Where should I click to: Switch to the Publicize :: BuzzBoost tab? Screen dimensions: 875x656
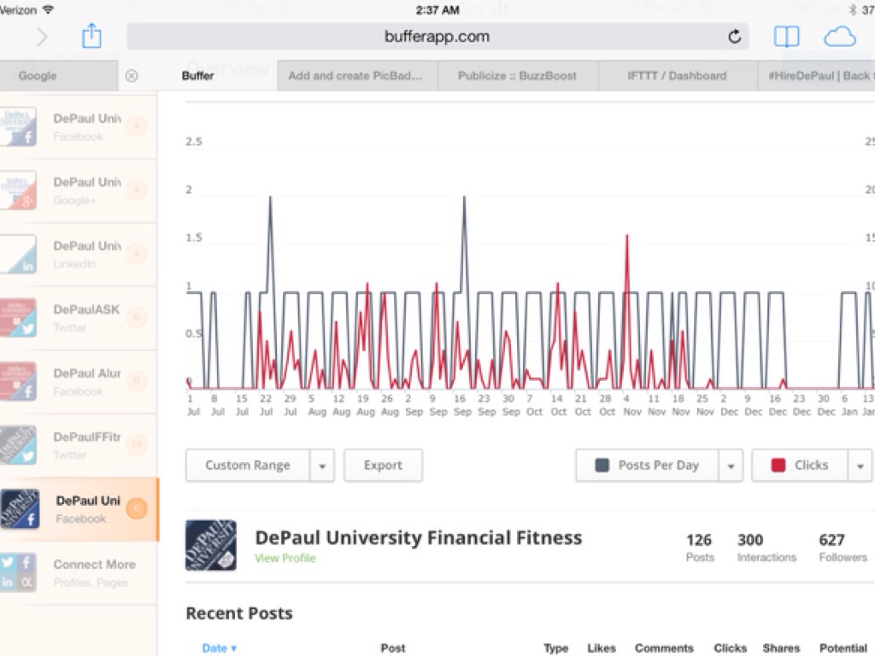coord(517,75)
